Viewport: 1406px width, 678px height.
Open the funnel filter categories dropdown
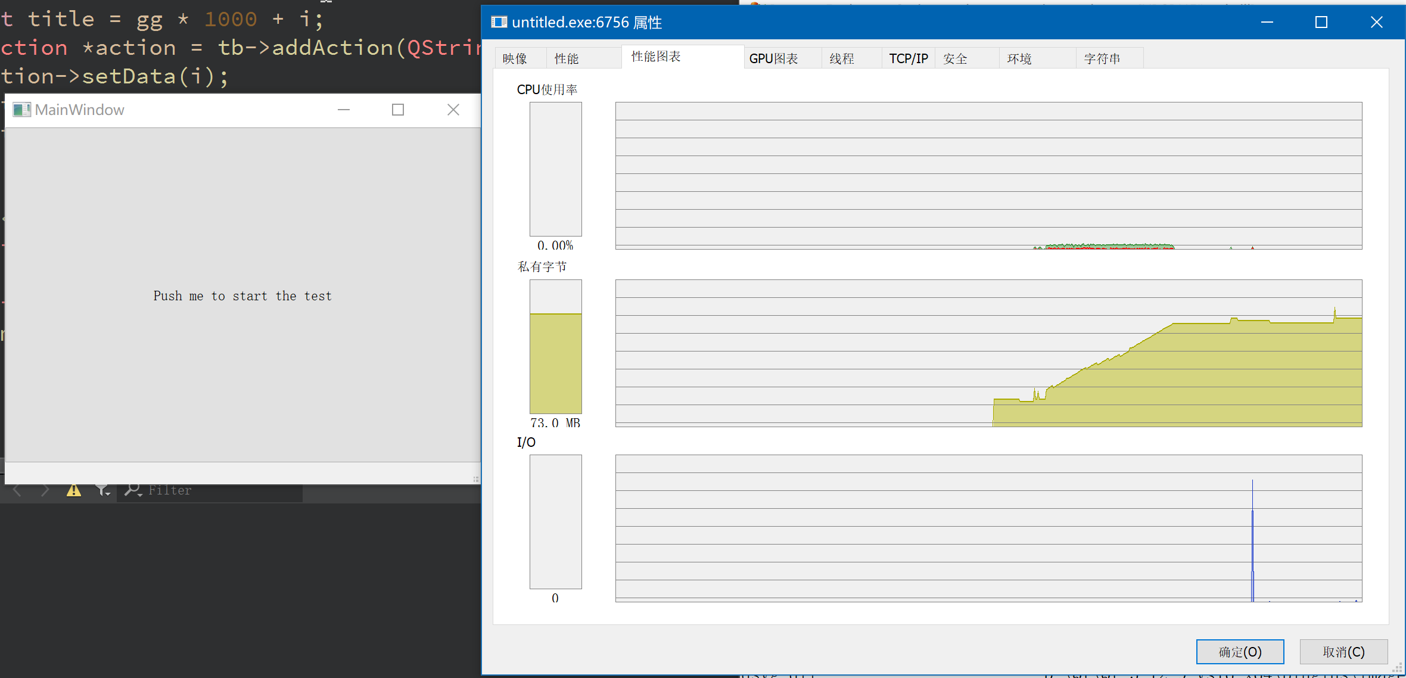point(103,490)
